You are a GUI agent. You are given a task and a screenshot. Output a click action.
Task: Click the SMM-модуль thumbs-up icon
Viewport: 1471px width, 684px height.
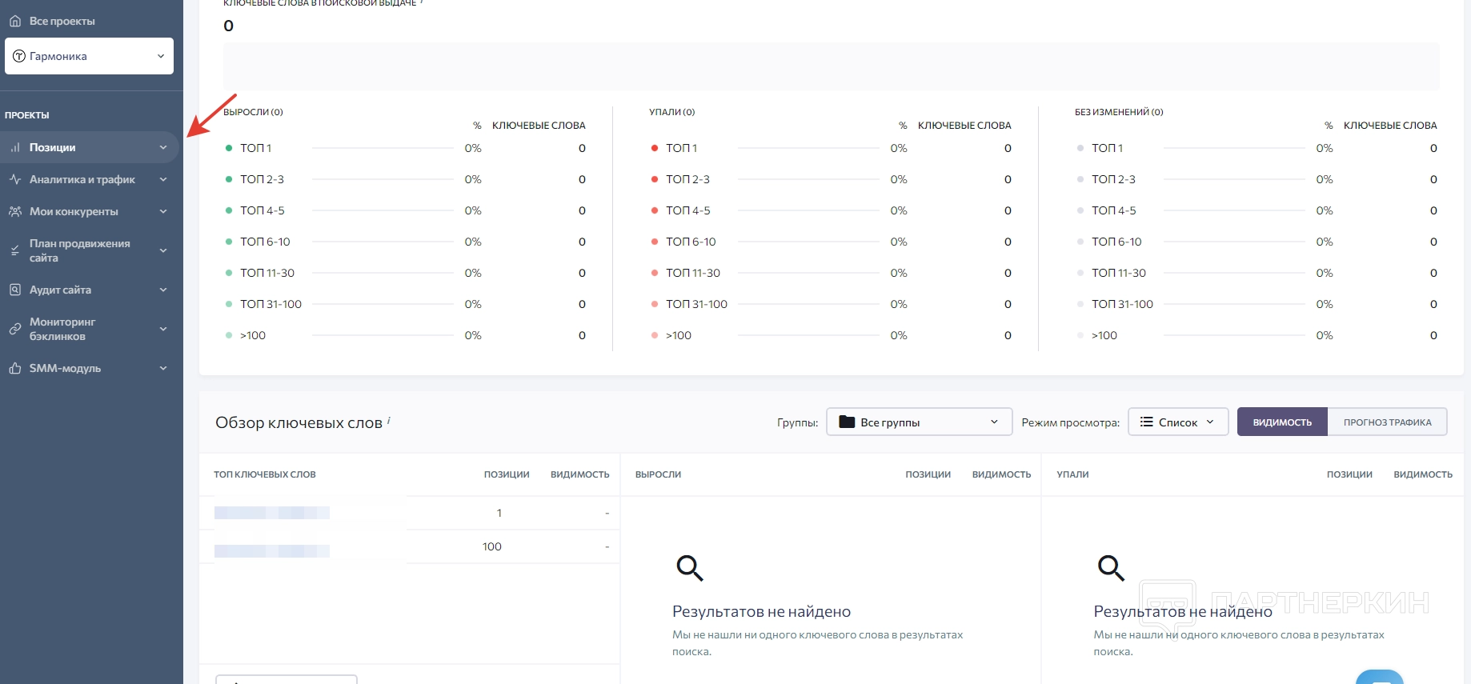click(15, 368)
